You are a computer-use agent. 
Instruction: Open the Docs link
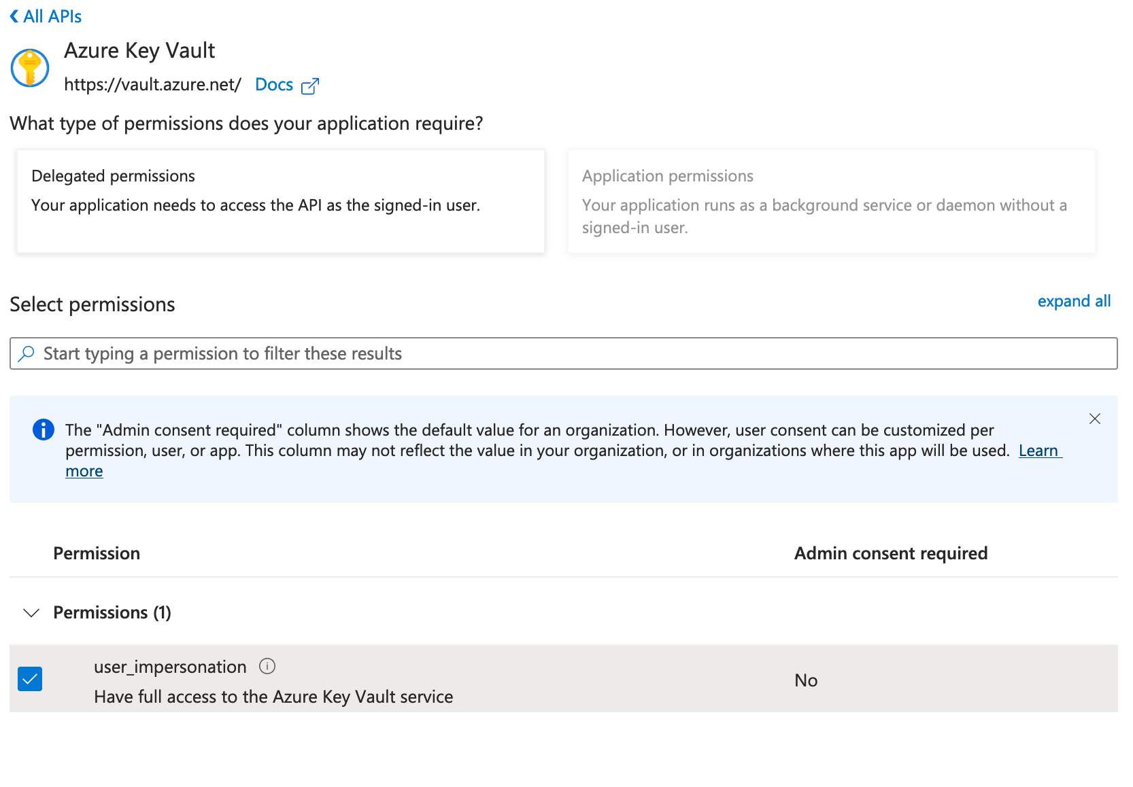(x=274, y=84)
